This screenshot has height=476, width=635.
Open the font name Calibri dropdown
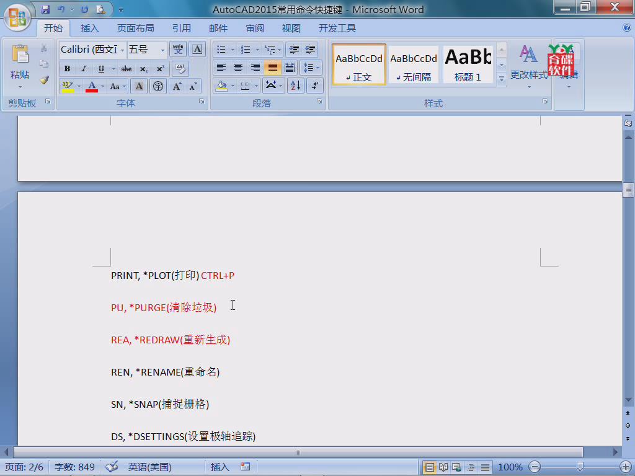pos(122,50)
